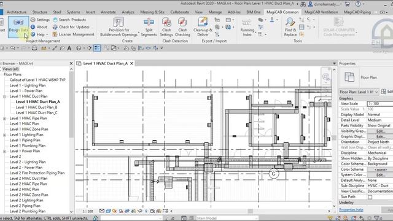Click the Color Scheme <none> button
393x221 pixels.
(381, 169)
